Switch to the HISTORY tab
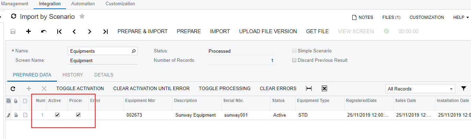This screenshot has height=139, width=471. coord(73,75)
